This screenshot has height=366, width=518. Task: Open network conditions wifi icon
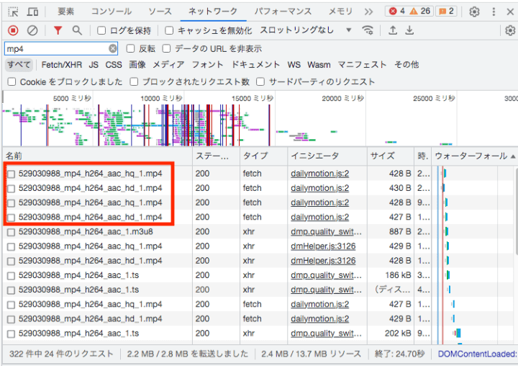coord(368,30)
